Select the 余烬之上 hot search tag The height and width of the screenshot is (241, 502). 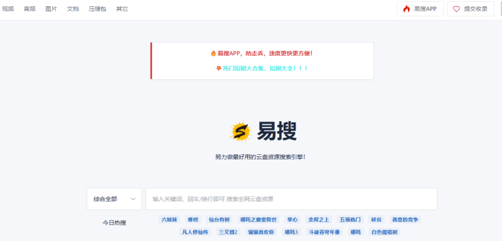coord(319,220)
